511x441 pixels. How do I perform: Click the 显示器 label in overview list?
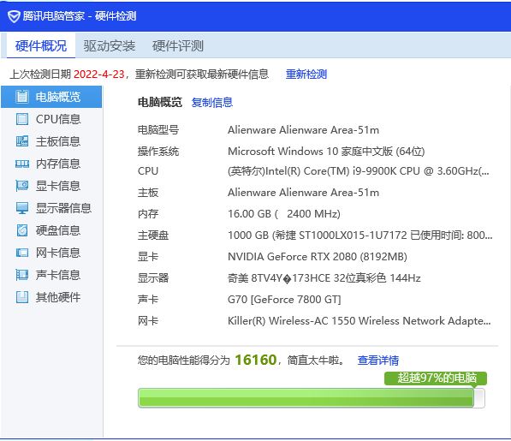point(153,278)
